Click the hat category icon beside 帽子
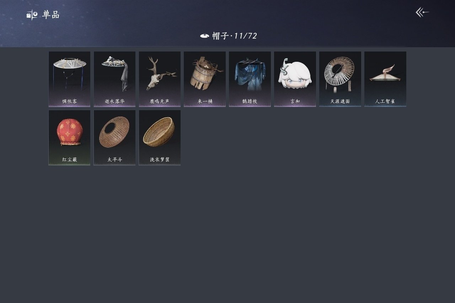Image resolution: width=455 pixels, height=303 pixels. pos(204,36)
